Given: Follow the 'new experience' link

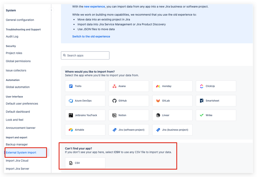Looking at the screenshot, I should (94, 6).
